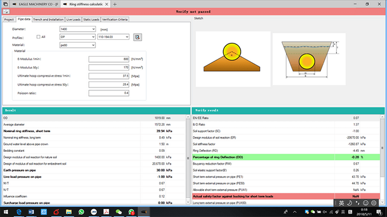Open IME settings gear icon

tap(374, 203)
